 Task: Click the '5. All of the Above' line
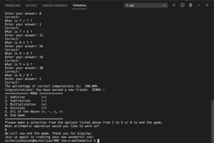click(x=34, y=112)
